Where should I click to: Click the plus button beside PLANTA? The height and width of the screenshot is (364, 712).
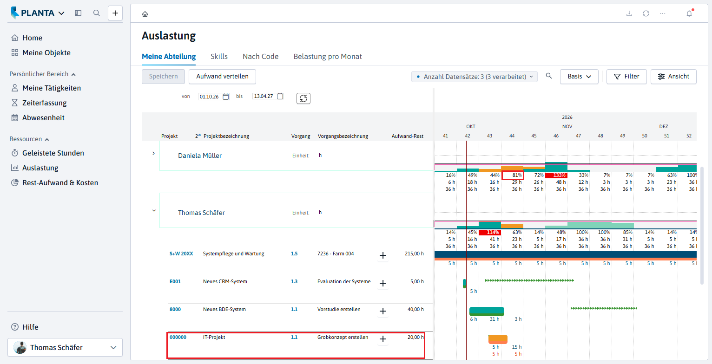pyautogui.click(x=115, y=13)
